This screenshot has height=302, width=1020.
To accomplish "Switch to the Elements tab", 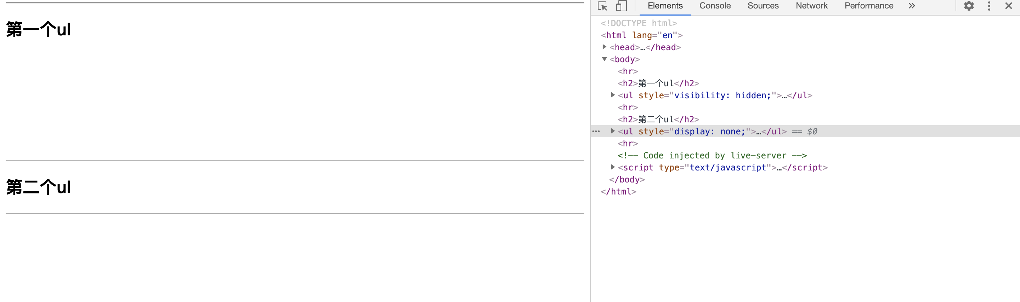I will 665,6.
